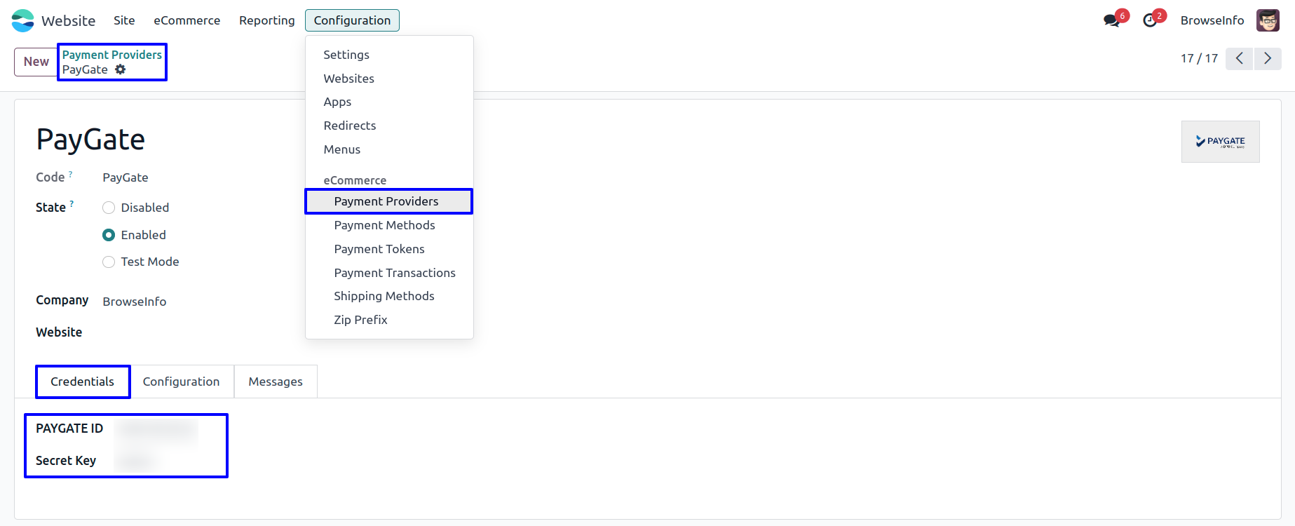Expand the eCommerce top menu

point(187,20)
